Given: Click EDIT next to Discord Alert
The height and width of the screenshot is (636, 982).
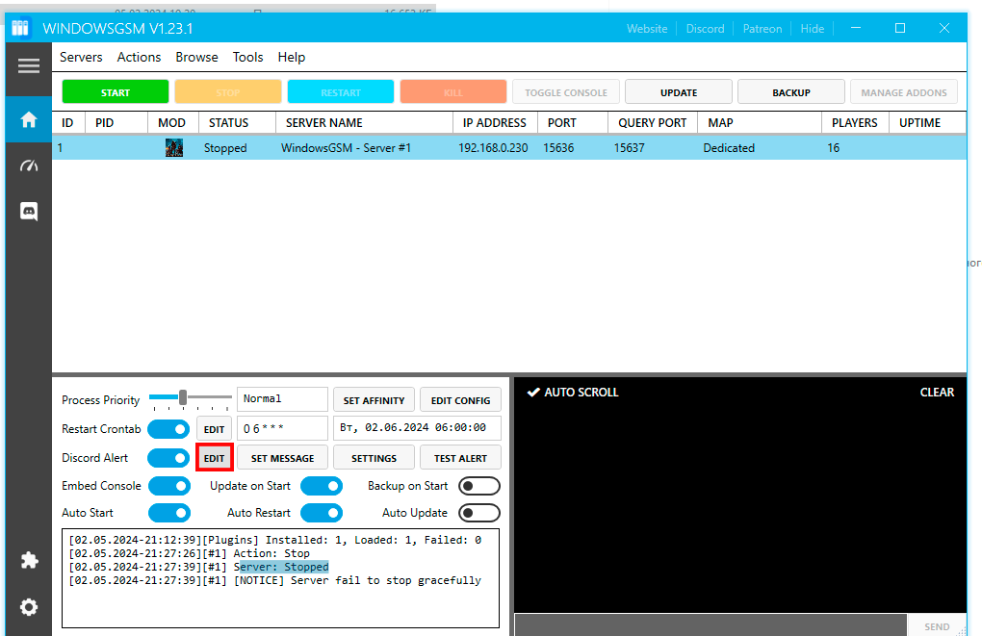Looking at the screenshot, I should pos(214,458).
